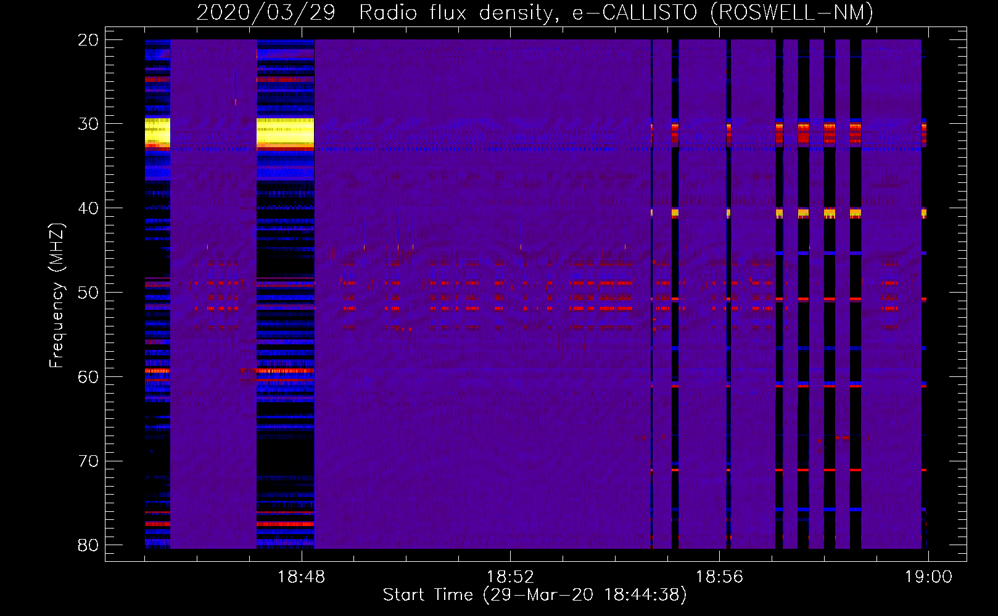The width and height of the screenshot is (998, 616).
Task: Click the 60 frequency tick label
Action: (88, 376)
